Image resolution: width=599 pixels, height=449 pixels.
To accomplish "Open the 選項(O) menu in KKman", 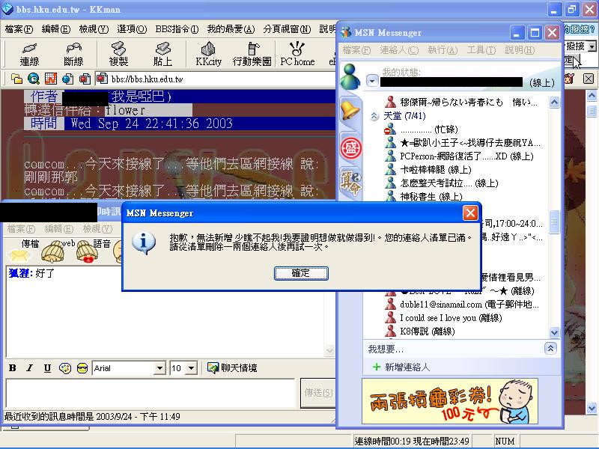I will coord(132,29).
